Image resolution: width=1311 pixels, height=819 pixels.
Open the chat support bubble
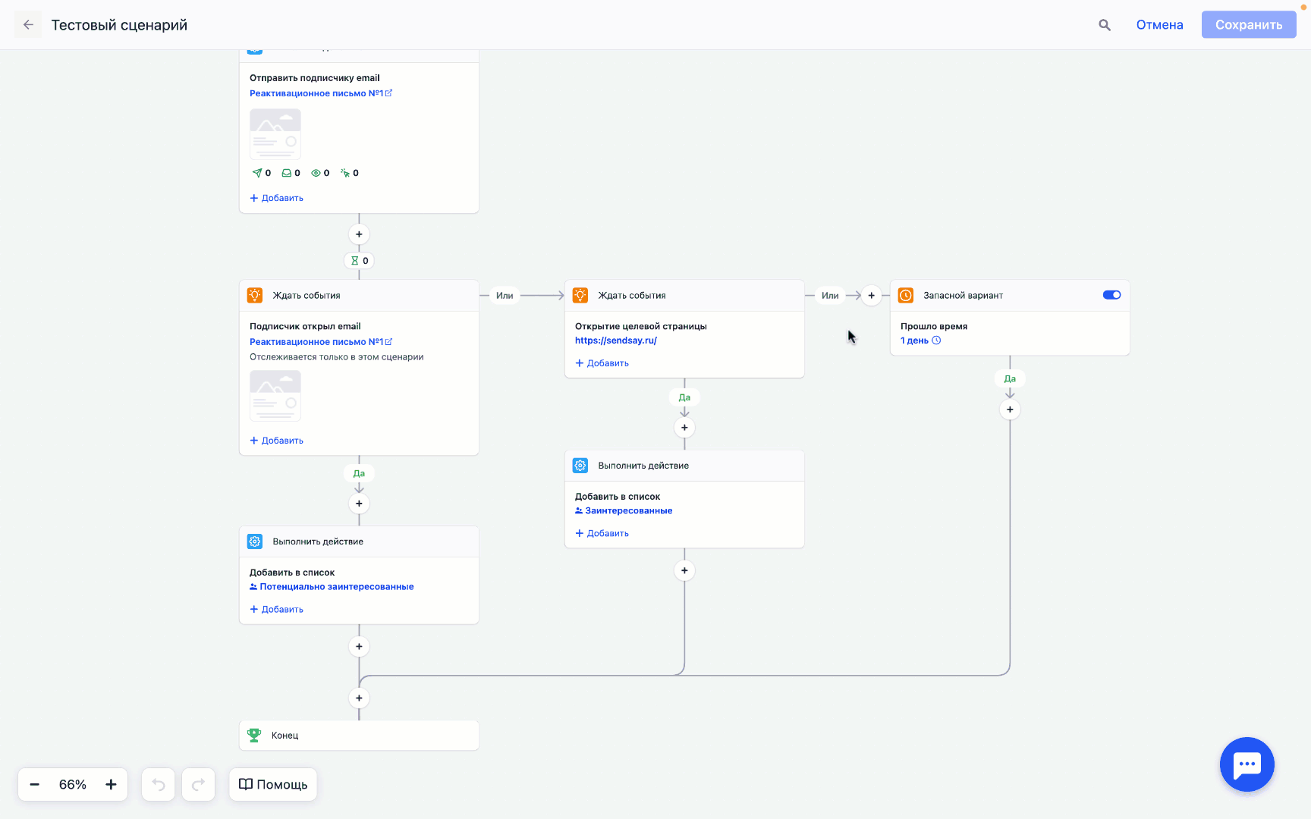(x=1247, y=764)
